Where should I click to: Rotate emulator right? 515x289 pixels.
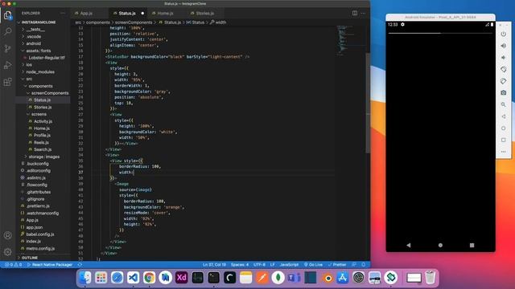[x=503, y=81]
